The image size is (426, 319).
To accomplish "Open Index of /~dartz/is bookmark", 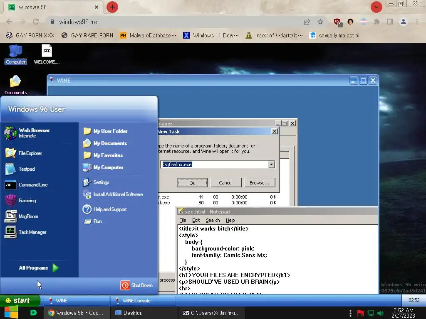I will click(x=274, y=36).
